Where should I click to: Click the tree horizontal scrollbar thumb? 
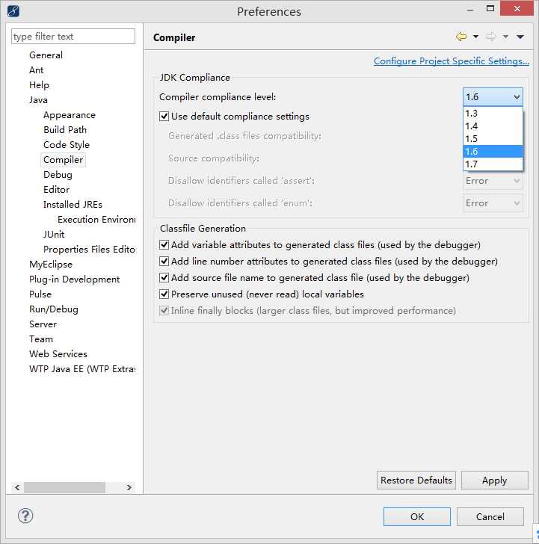click(x=64, y=487)
